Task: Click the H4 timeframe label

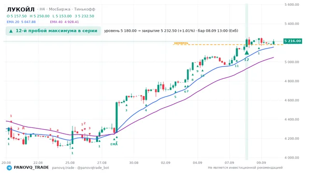Action: pos(42,9)
